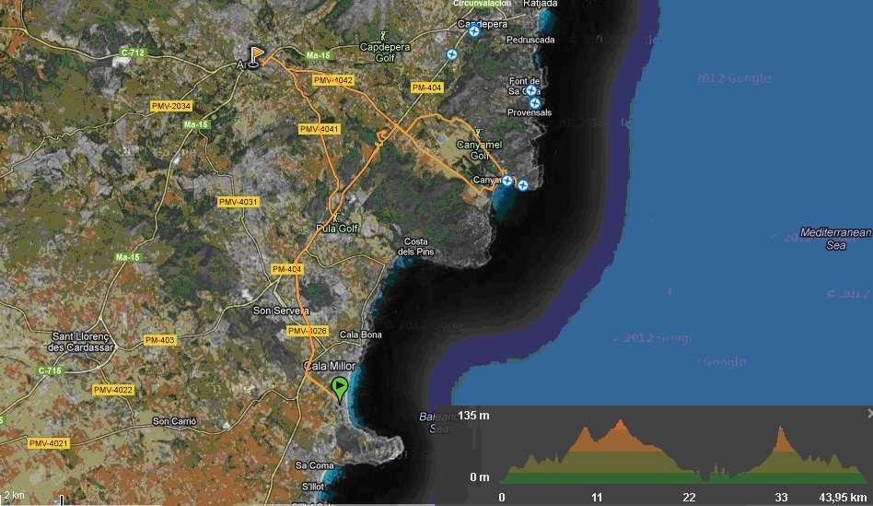Click the Son Servera town label
This screenshot has height=506, width=873.
(281, 311)
